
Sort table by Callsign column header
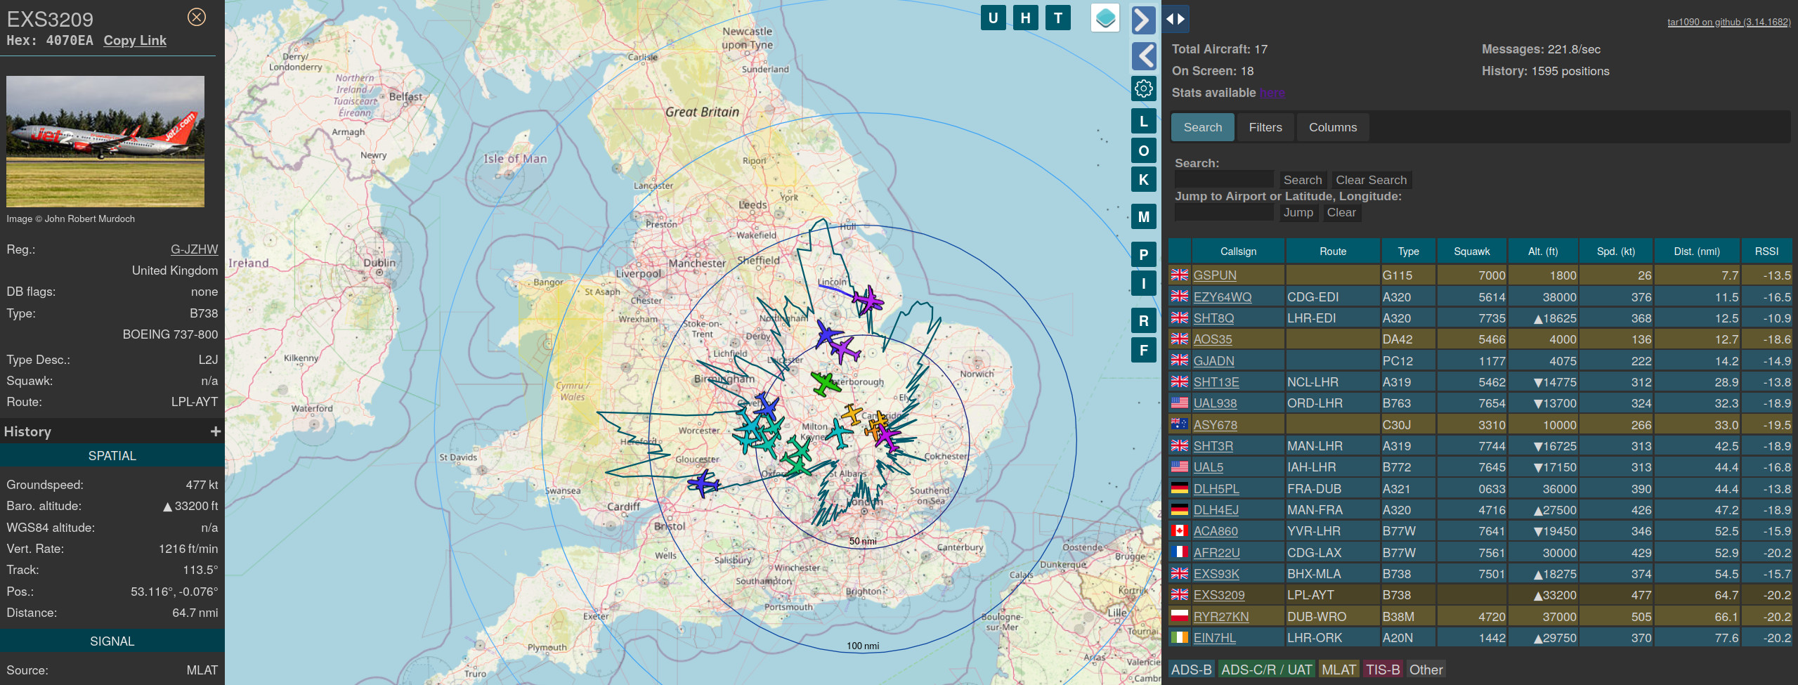coord(1238,252)
